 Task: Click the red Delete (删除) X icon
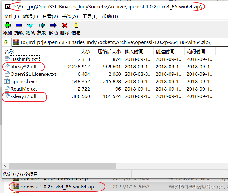pyautogui.click(x=65, y=26)
